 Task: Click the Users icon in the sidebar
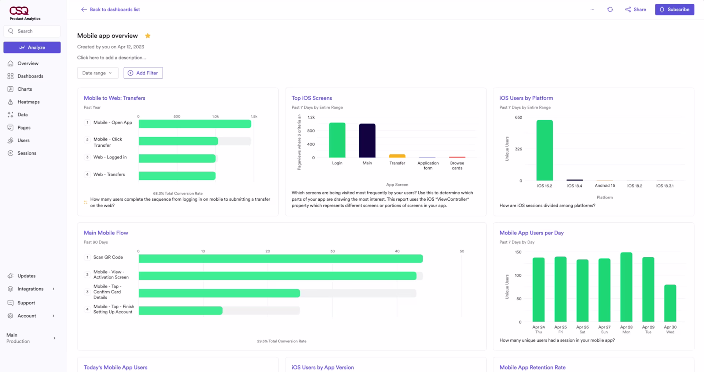tap(11, 140)
